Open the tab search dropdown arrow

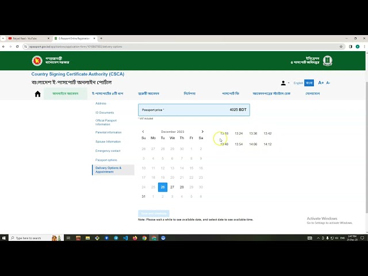tap(3, 39)
